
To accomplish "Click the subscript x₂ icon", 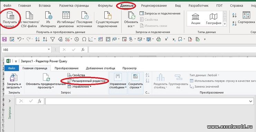I will 174,39.
